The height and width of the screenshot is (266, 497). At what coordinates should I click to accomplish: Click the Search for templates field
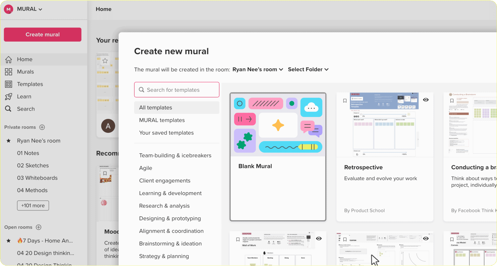tap(177, 90)
